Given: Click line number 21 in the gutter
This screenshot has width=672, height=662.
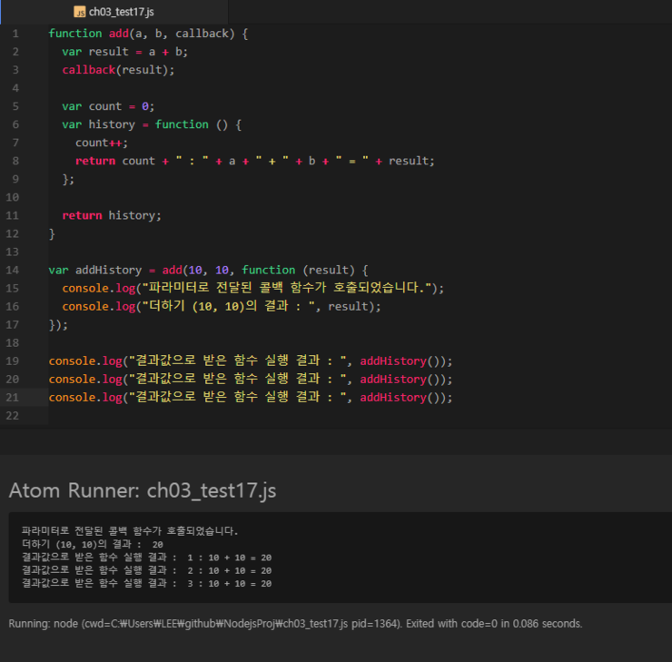Looking at the screenshot, I should tap(13, 397).
